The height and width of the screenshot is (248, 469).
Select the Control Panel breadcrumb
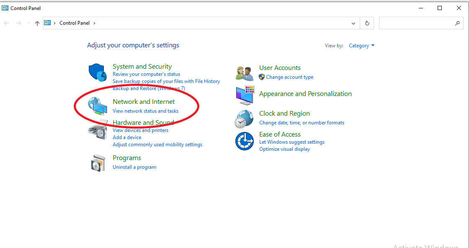75,23
